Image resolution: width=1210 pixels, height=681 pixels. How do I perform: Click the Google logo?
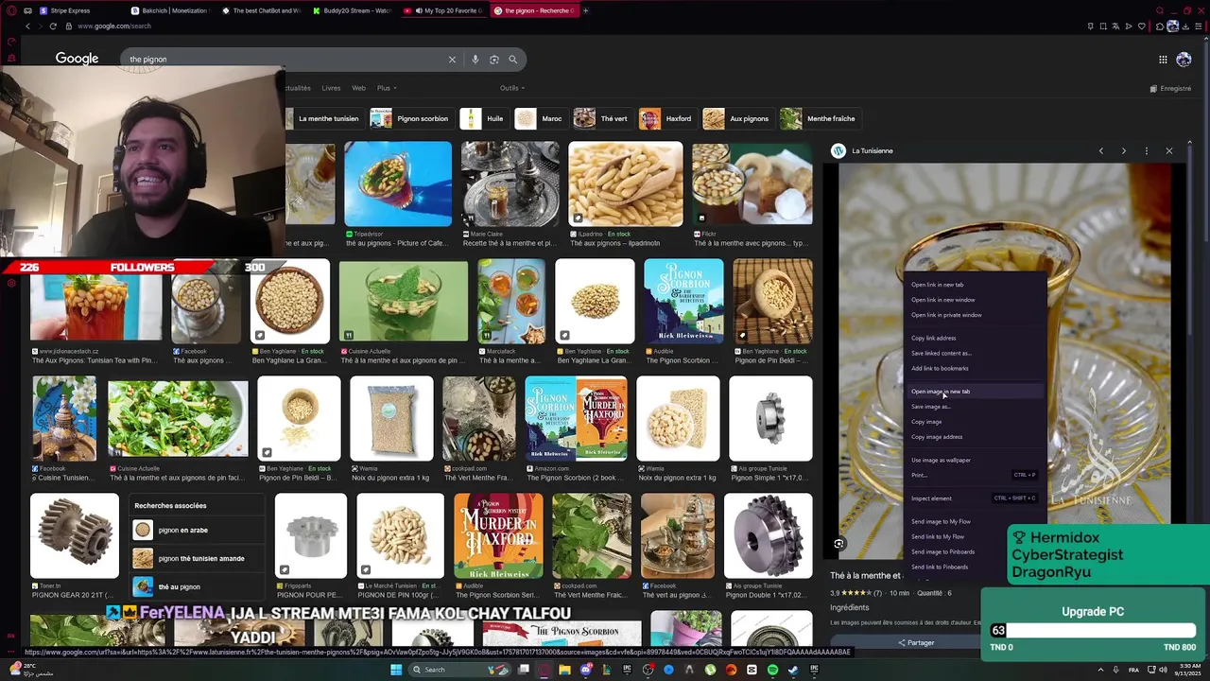pos(77,59)
